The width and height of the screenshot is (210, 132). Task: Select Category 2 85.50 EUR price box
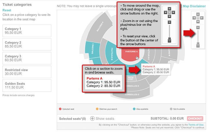pos(27,44)
